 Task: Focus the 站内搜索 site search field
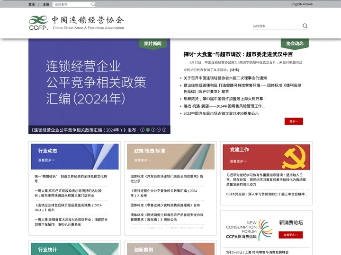pos(277,26)
